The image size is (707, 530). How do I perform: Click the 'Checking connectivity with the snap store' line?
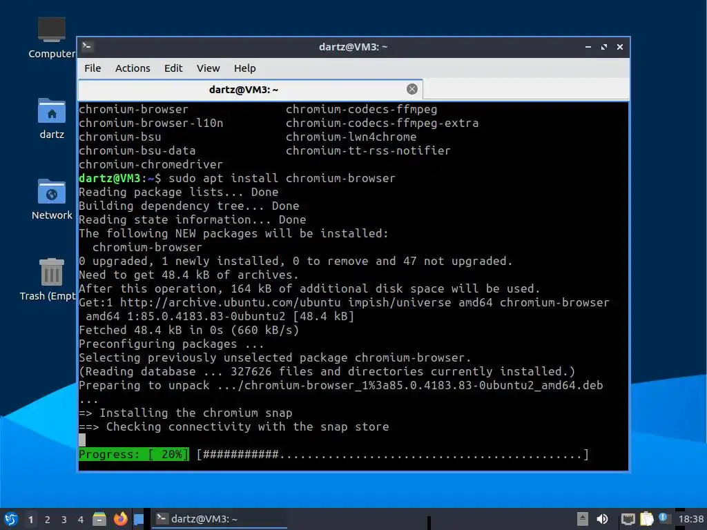pyautogui.click(x=233, y=426)
